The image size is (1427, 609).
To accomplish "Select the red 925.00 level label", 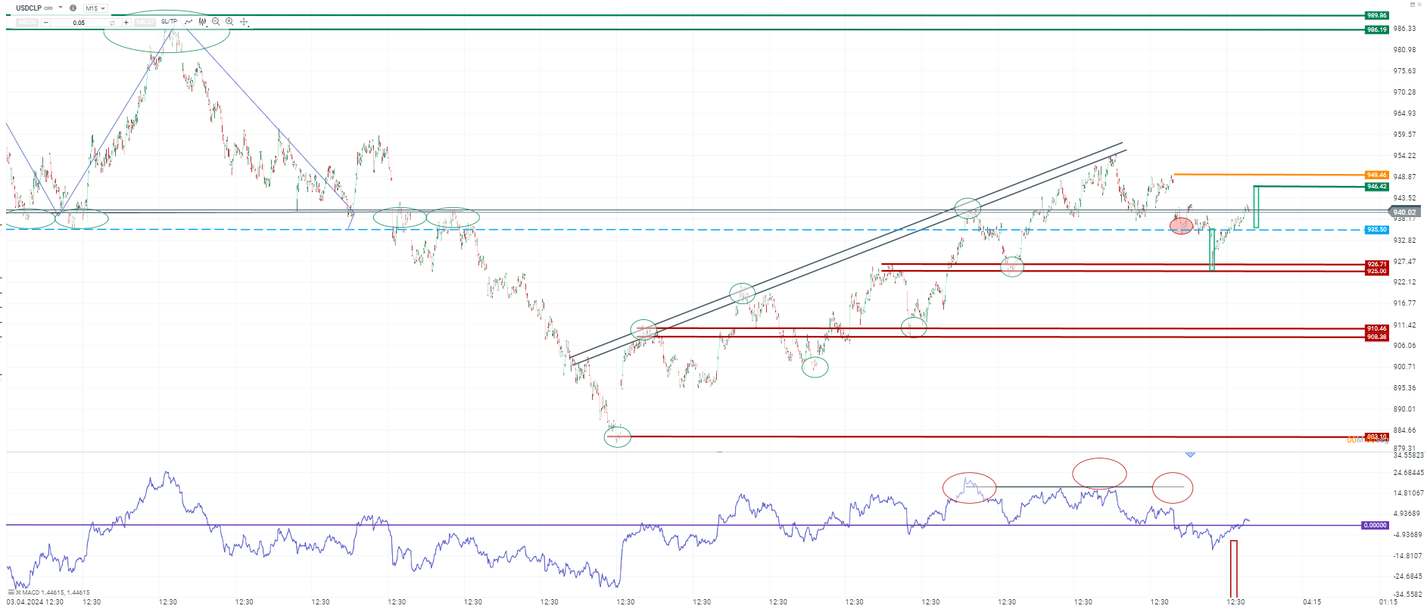I will pos(1376,271).
